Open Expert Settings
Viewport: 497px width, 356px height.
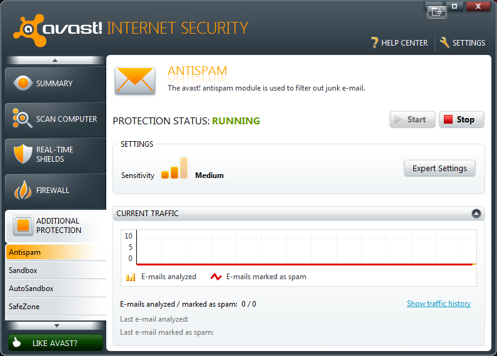(x=439, y=168)
